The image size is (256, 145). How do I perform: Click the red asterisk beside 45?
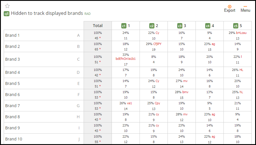100,38
